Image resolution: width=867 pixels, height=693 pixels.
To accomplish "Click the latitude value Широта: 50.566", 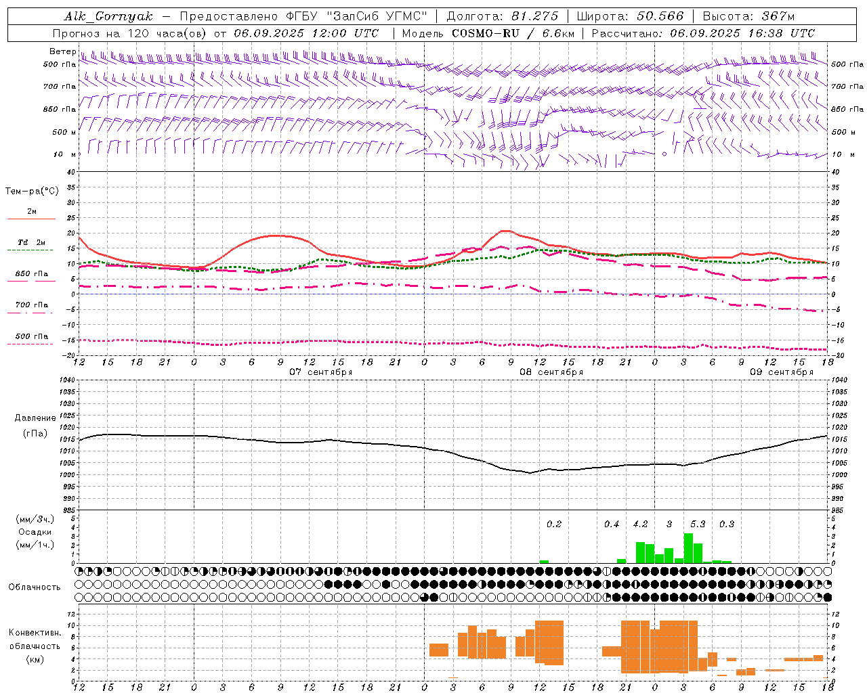I will pyautogui.click(x=631, y=16).
